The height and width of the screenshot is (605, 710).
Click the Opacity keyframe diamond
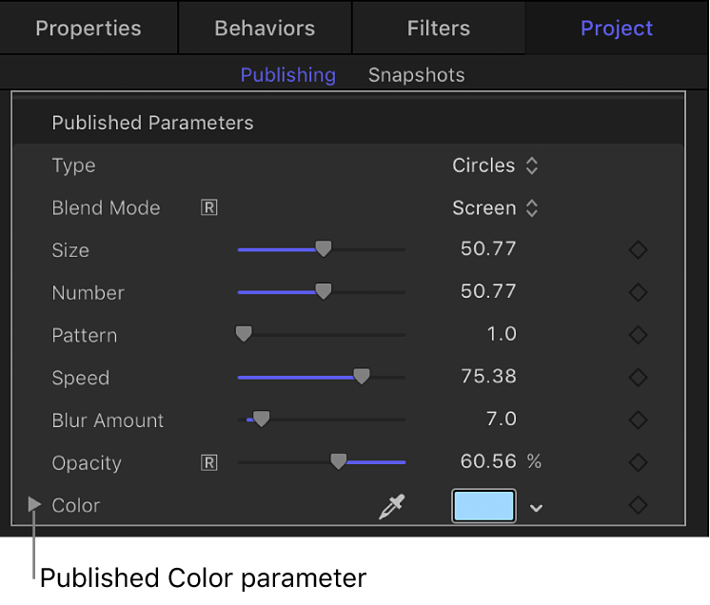[638, 462]
